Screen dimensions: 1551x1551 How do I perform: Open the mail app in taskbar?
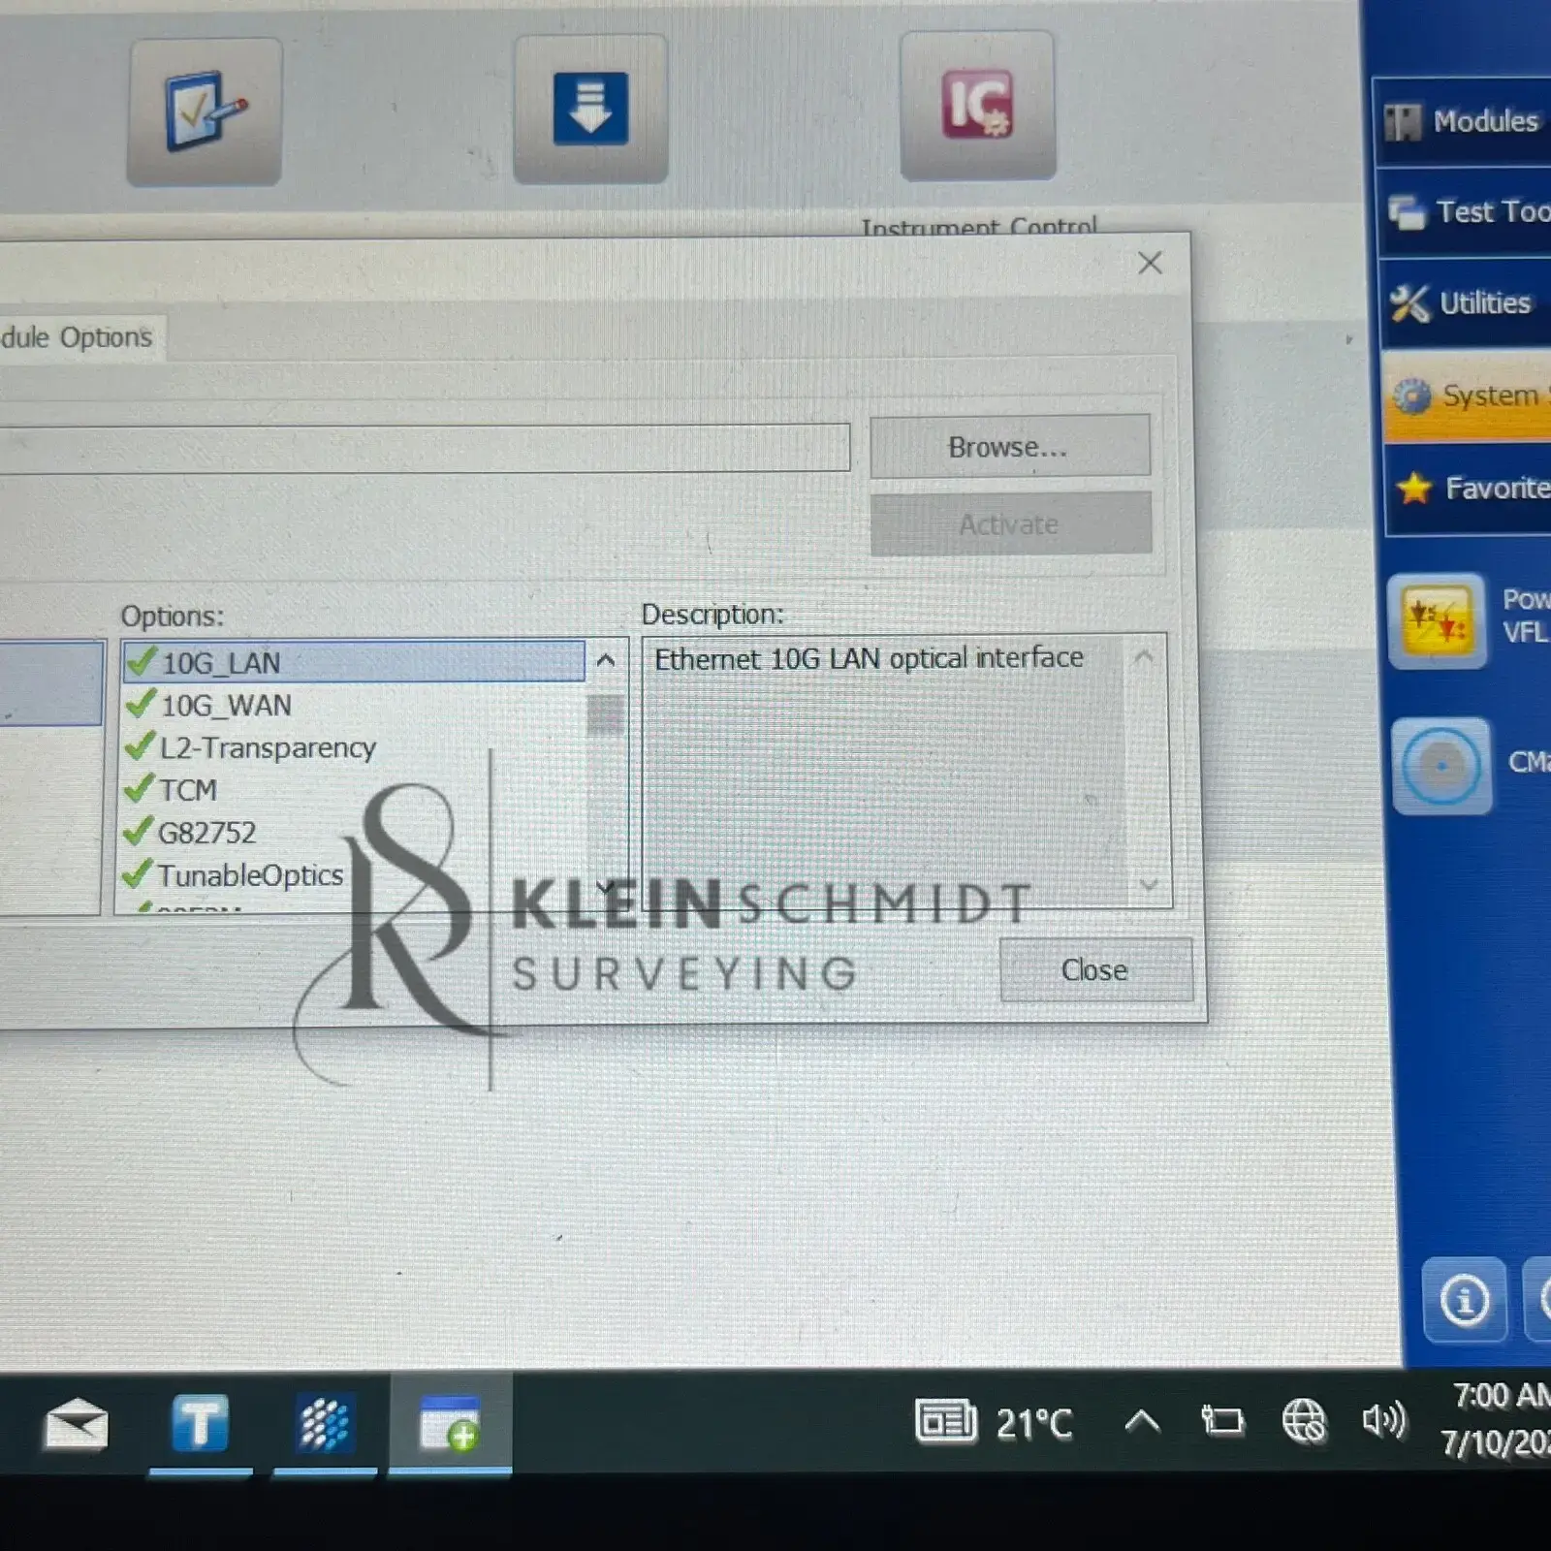tap(76, 1425)
